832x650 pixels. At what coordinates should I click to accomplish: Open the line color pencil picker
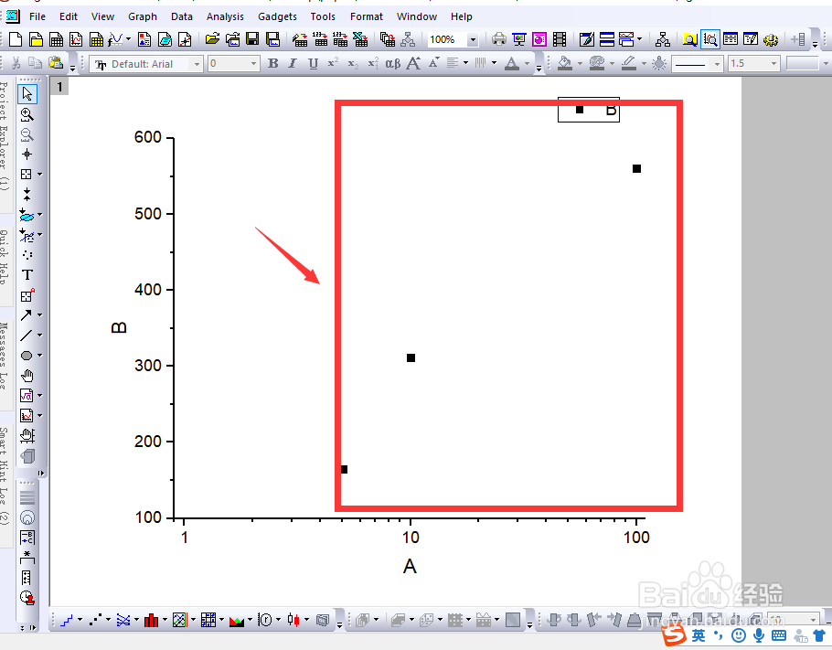click(629, 63)
